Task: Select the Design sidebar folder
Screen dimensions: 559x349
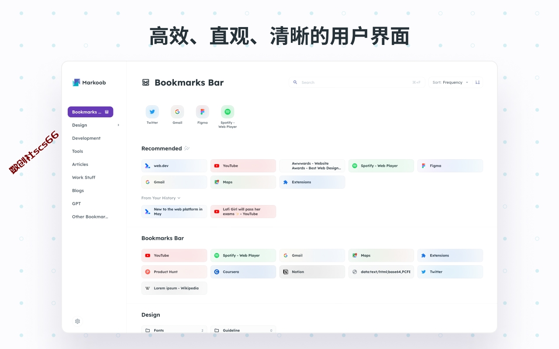Action: [79, 125]
